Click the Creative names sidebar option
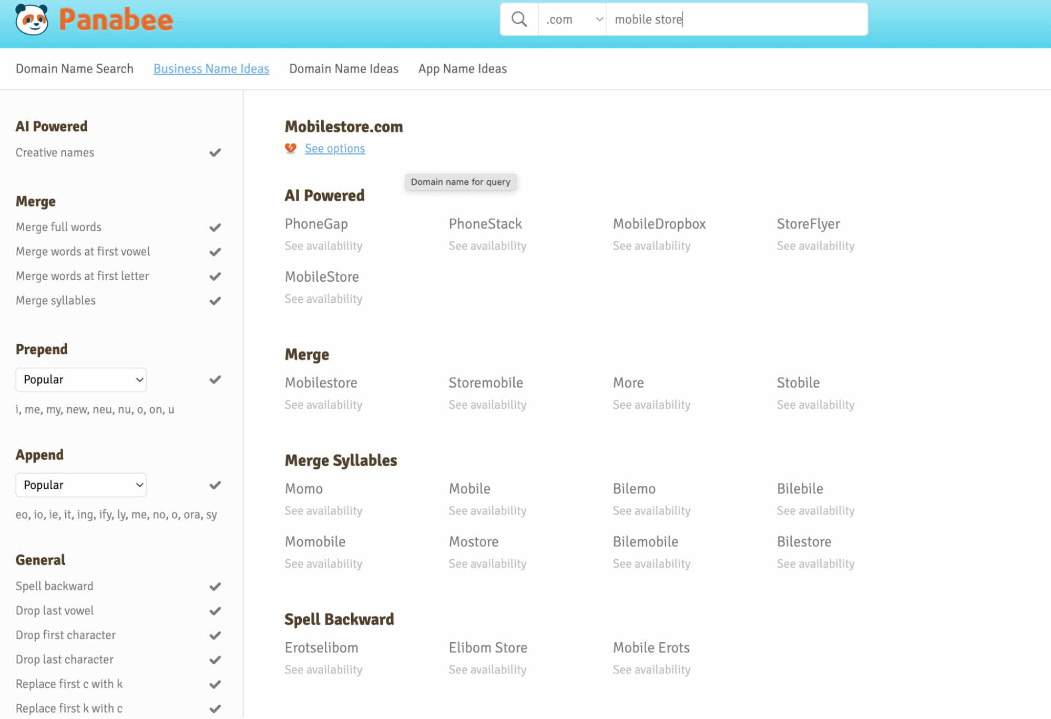Screen dimensions: 1051x719 point(55,152)
